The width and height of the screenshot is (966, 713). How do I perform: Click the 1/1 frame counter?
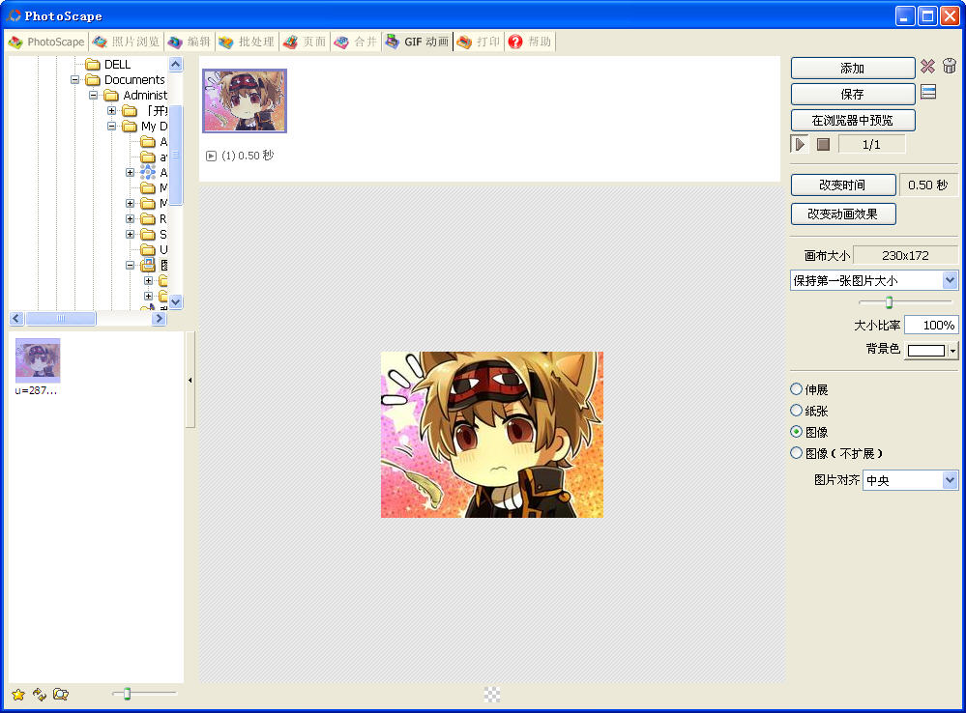coord(871,144)
